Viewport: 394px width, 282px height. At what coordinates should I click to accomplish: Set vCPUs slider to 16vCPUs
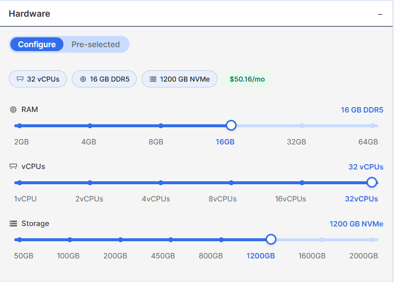click(302, 183)
